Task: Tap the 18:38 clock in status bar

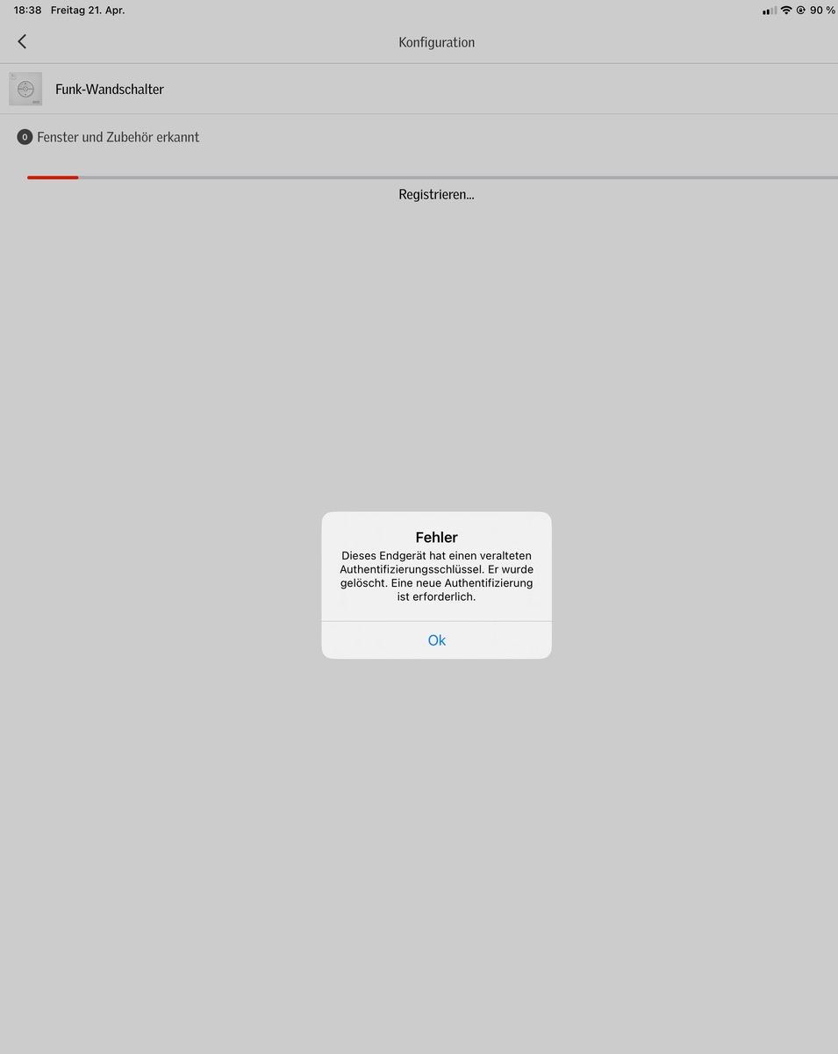Action: coord(27,11)
